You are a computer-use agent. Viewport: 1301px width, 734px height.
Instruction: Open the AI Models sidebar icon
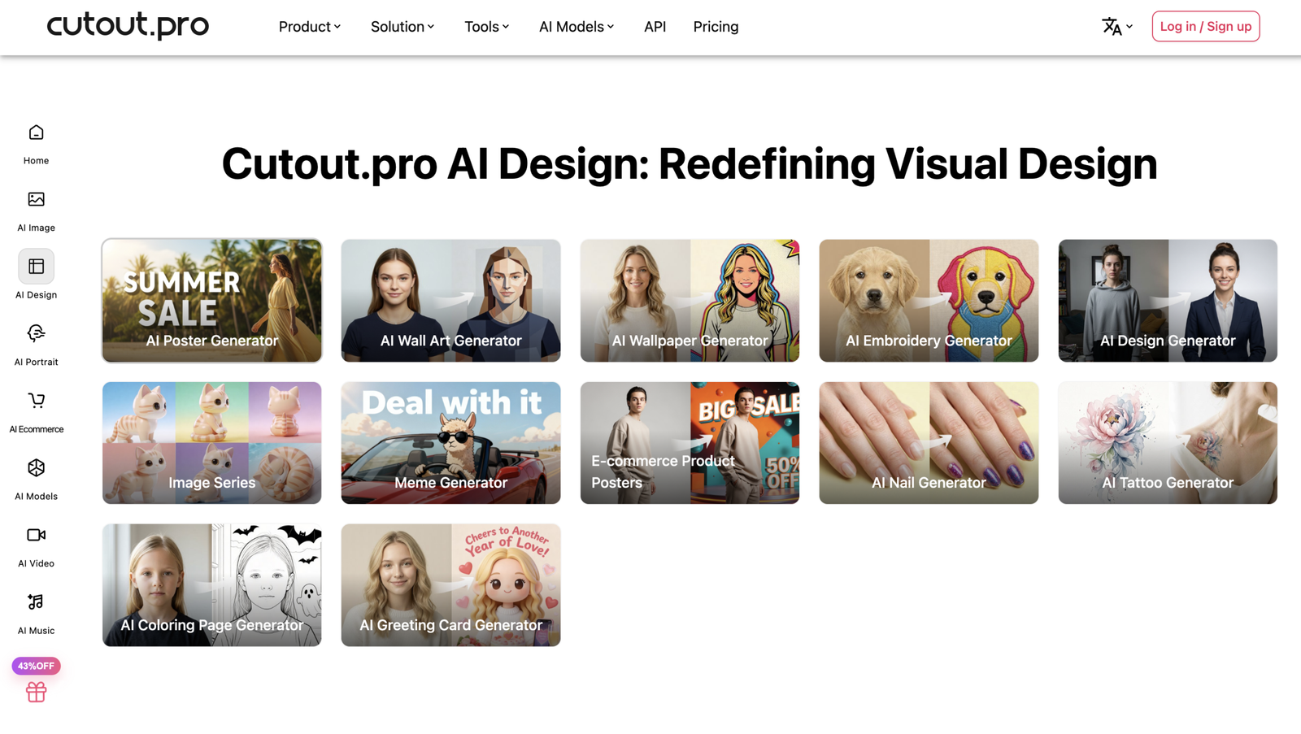coord(36,467)
